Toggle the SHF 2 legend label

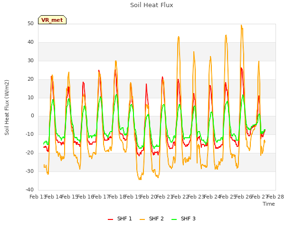[x=156, y=218]
